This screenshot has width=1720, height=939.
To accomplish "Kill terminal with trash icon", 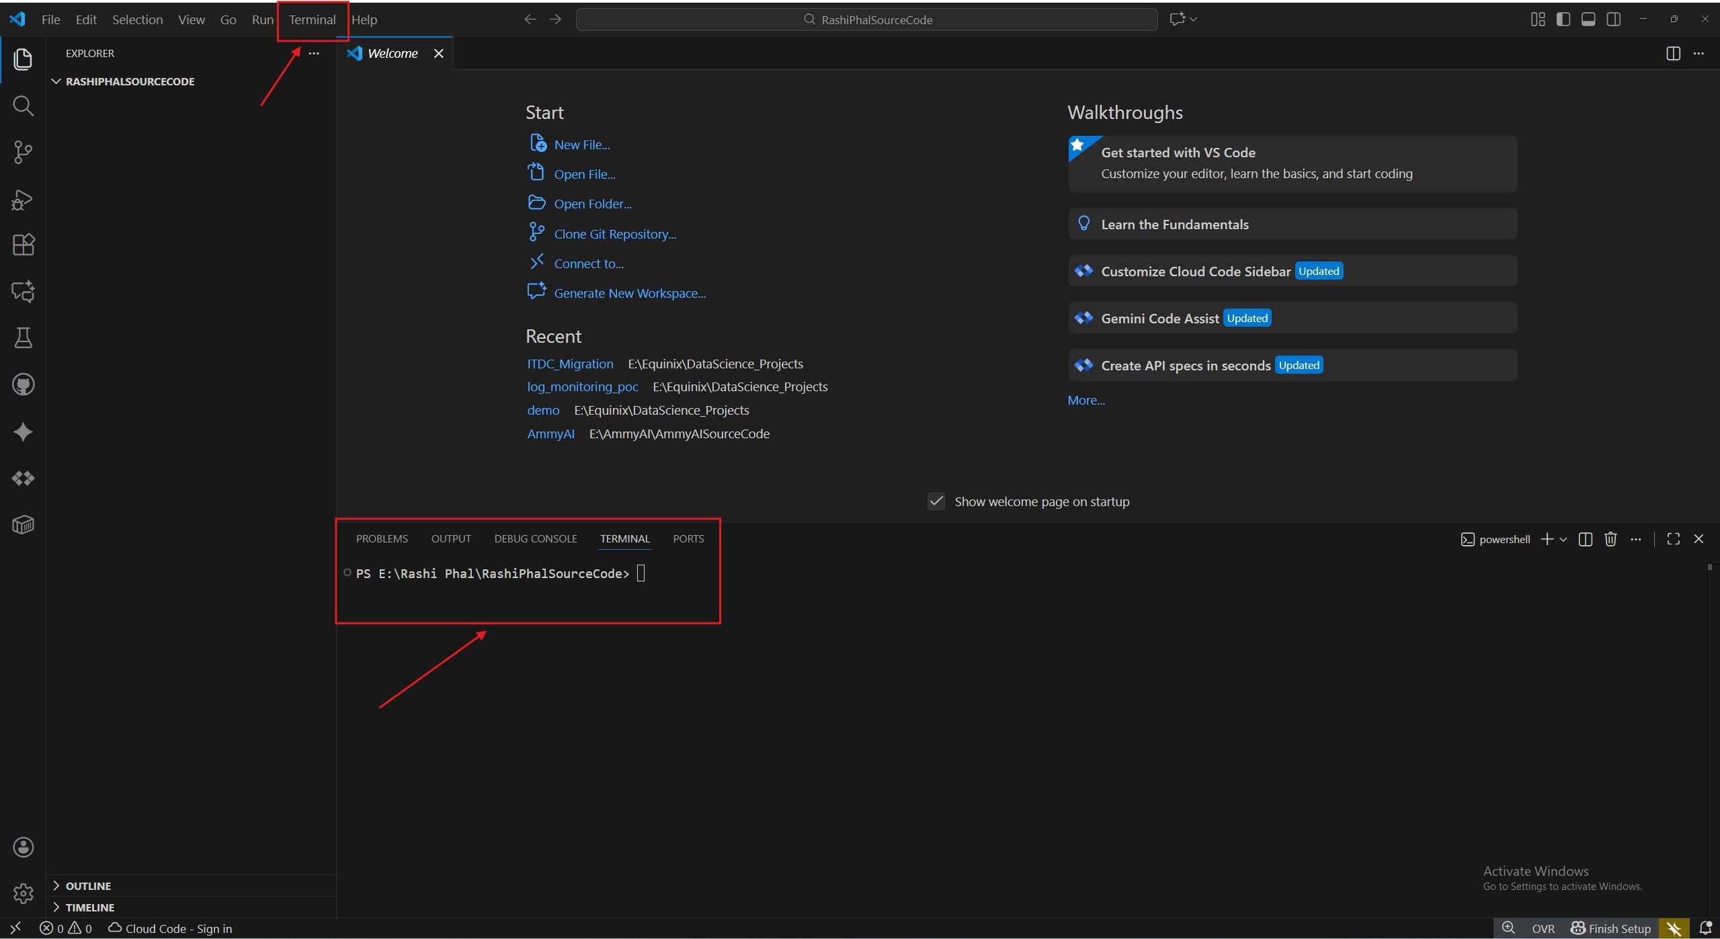I will [x=1610, y=539].
